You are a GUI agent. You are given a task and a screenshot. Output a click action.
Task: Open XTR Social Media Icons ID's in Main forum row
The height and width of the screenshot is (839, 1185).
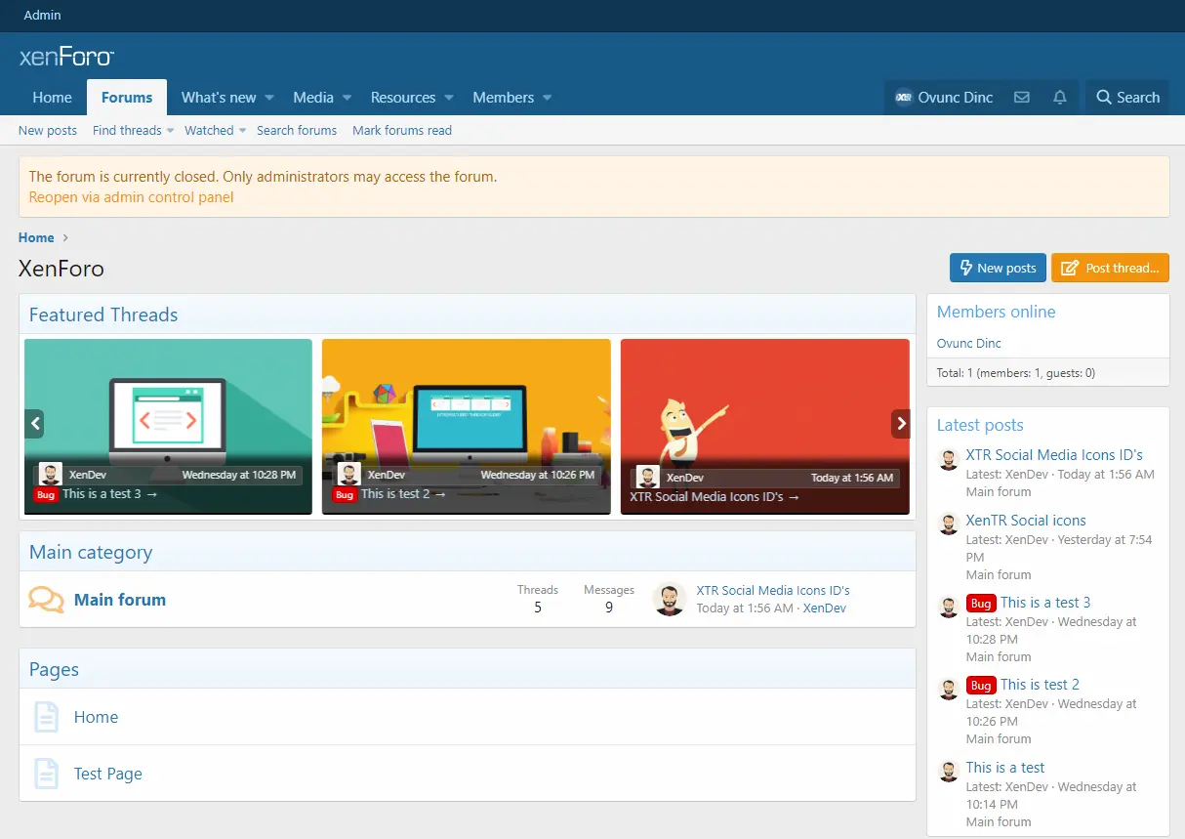click(x=773, y=590)
